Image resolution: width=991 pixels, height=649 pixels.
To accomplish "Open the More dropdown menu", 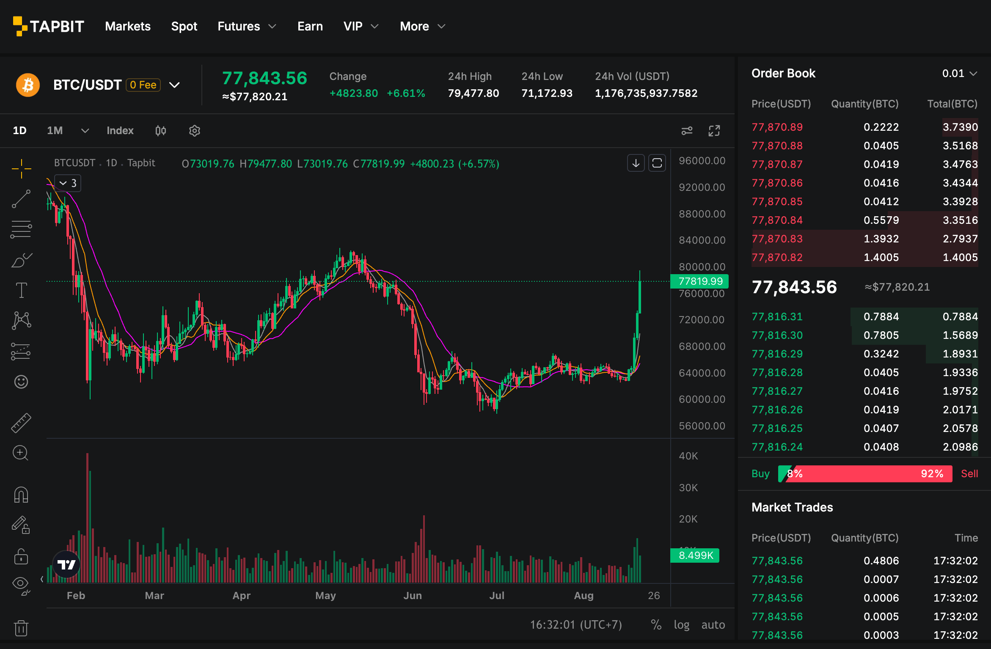I will point(423,26).
